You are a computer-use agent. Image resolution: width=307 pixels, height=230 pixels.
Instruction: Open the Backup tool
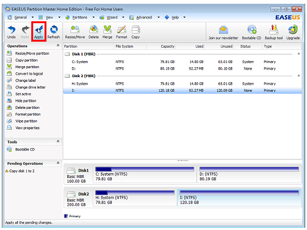(x=274, y=33)
